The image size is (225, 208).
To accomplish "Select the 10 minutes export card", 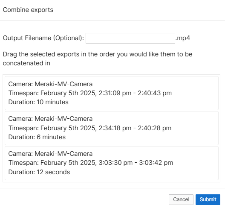I will 112,93.
